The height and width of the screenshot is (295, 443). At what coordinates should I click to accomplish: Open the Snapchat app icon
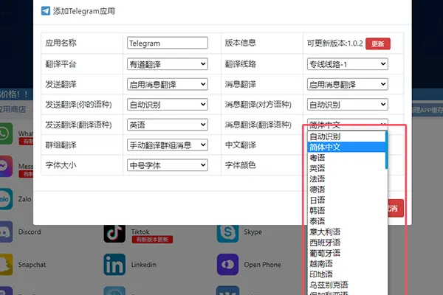pos(6,265)
